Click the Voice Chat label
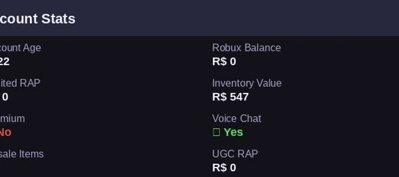 pos(237,119)
